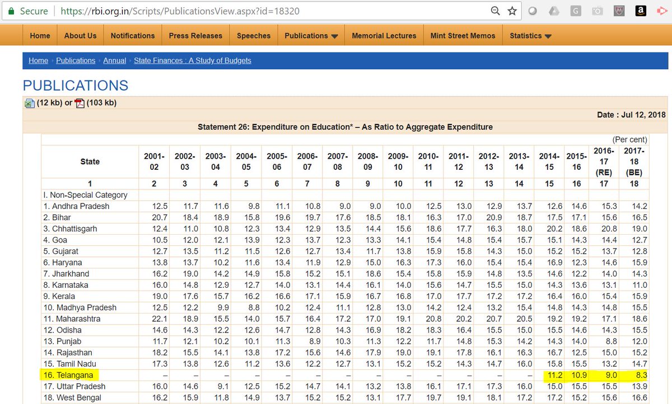The height and width of the screenshot is (404, 672).
Task: Select the '3. Chhattisgarh' row label
Action: coord(70,229)
